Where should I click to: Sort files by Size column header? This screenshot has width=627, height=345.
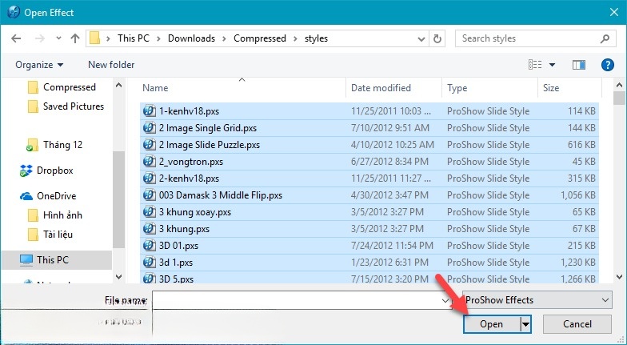pyautogui.click(x=551, y=88)
